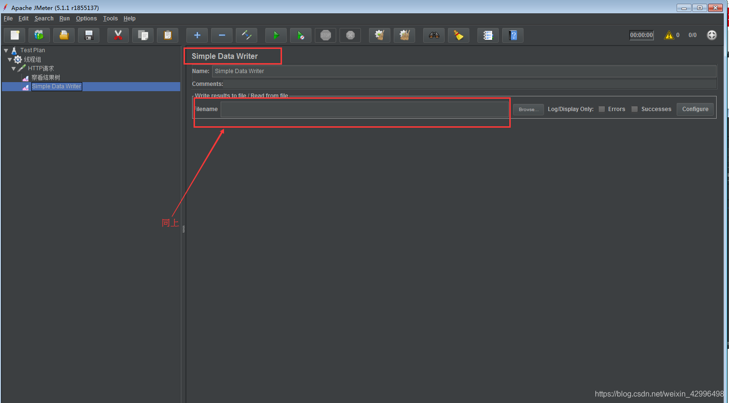The image size is (729, 403).
Task: Clear results with single broom icon
Action: point(380,35)
